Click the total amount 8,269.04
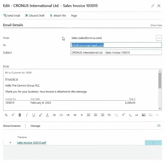165x164 pixels. [130, 103]
